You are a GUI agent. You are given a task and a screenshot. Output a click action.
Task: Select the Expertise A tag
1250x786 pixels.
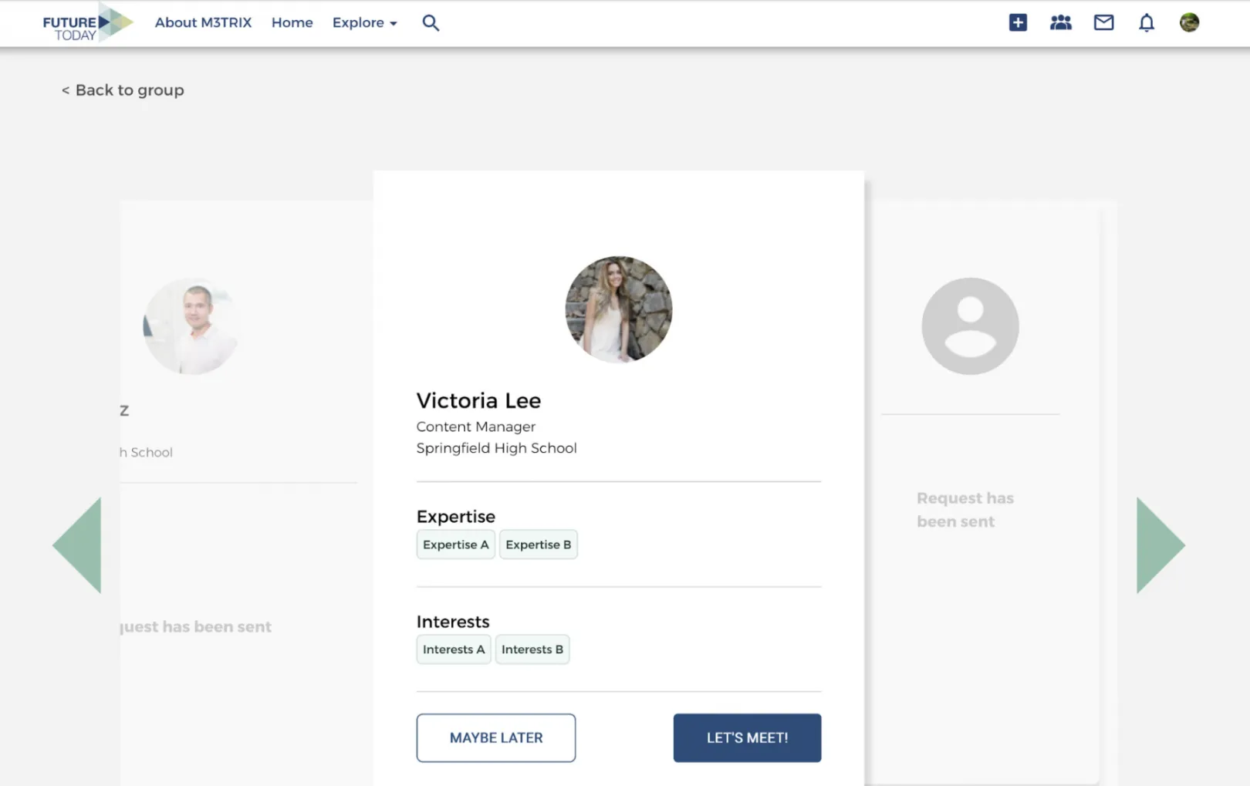[456, 545]
